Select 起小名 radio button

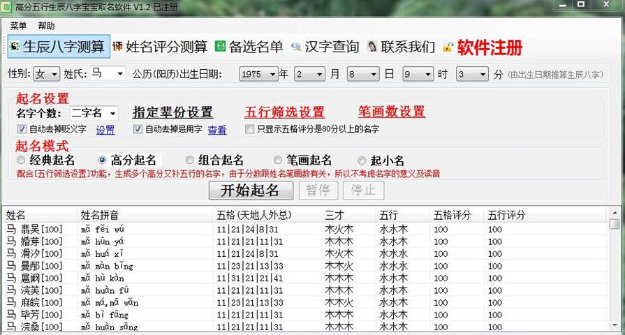coord(362,161)
